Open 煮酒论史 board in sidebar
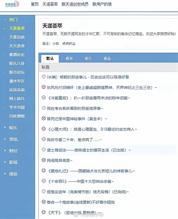178x219 pixels. tap(17, 55)
